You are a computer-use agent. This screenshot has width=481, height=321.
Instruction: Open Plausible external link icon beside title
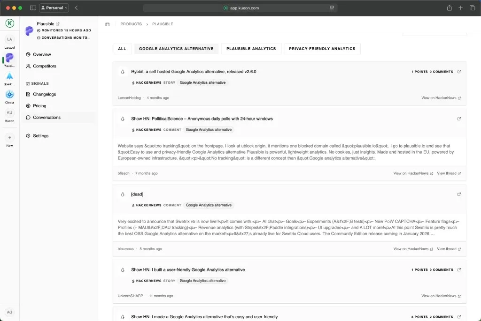[58, 24]
